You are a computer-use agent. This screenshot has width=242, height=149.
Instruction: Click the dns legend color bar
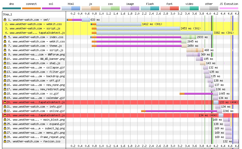tap(11, 8)
